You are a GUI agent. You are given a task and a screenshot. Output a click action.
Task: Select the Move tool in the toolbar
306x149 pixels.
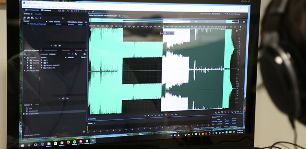tap(68, 11)
